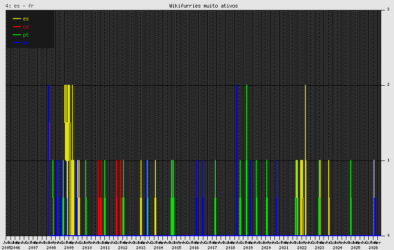Click the 2014 year label
This screenshot has height=250, width=394.
point(158,248)
